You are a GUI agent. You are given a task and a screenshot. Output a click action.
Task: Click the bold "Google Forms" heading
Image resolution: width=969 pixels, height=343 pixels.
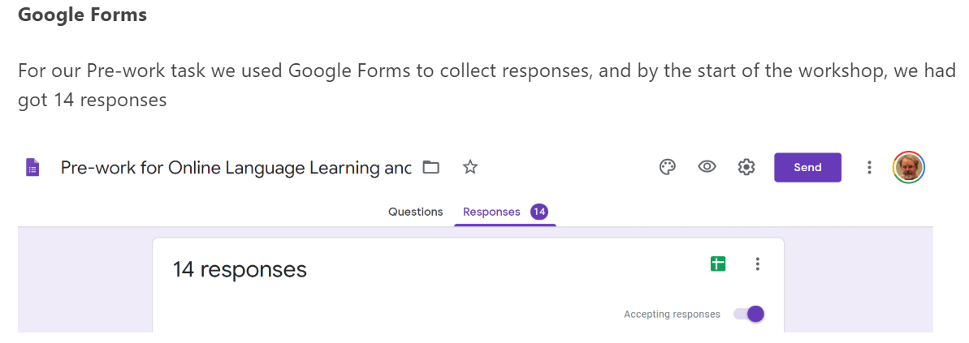[82, 15]
